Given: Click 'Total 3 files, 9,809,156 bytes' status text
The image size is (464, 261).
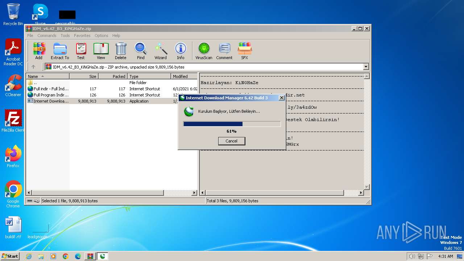Looking at the screenshot, I should (232, 201).
